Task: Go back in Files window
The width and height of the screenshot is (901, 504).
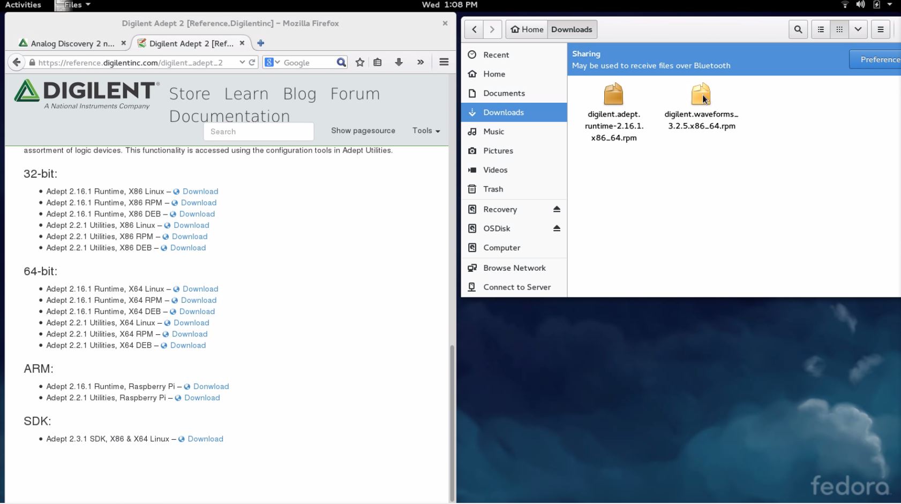Action: pyautogui.click(x=474, y=29)
